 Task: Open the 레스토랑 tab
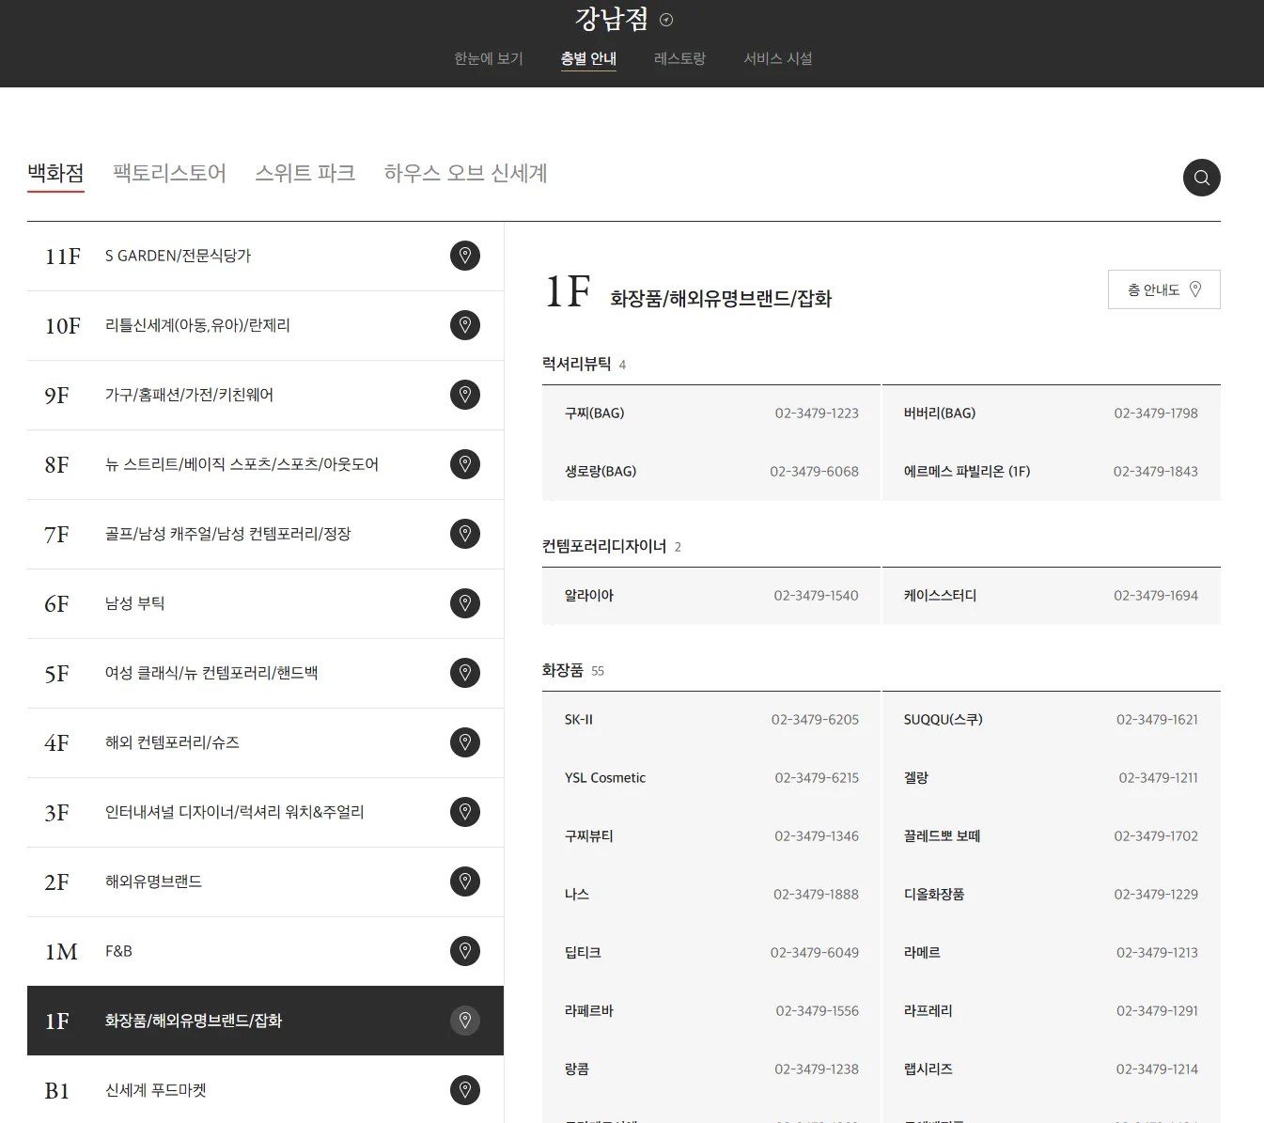[679, 58]
